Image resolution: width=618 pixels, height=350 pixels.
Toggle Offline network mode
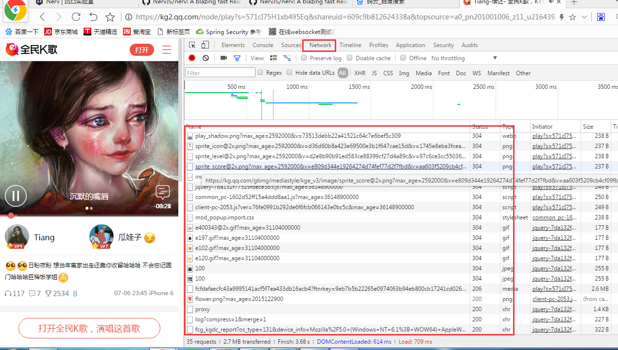(403, 58)
